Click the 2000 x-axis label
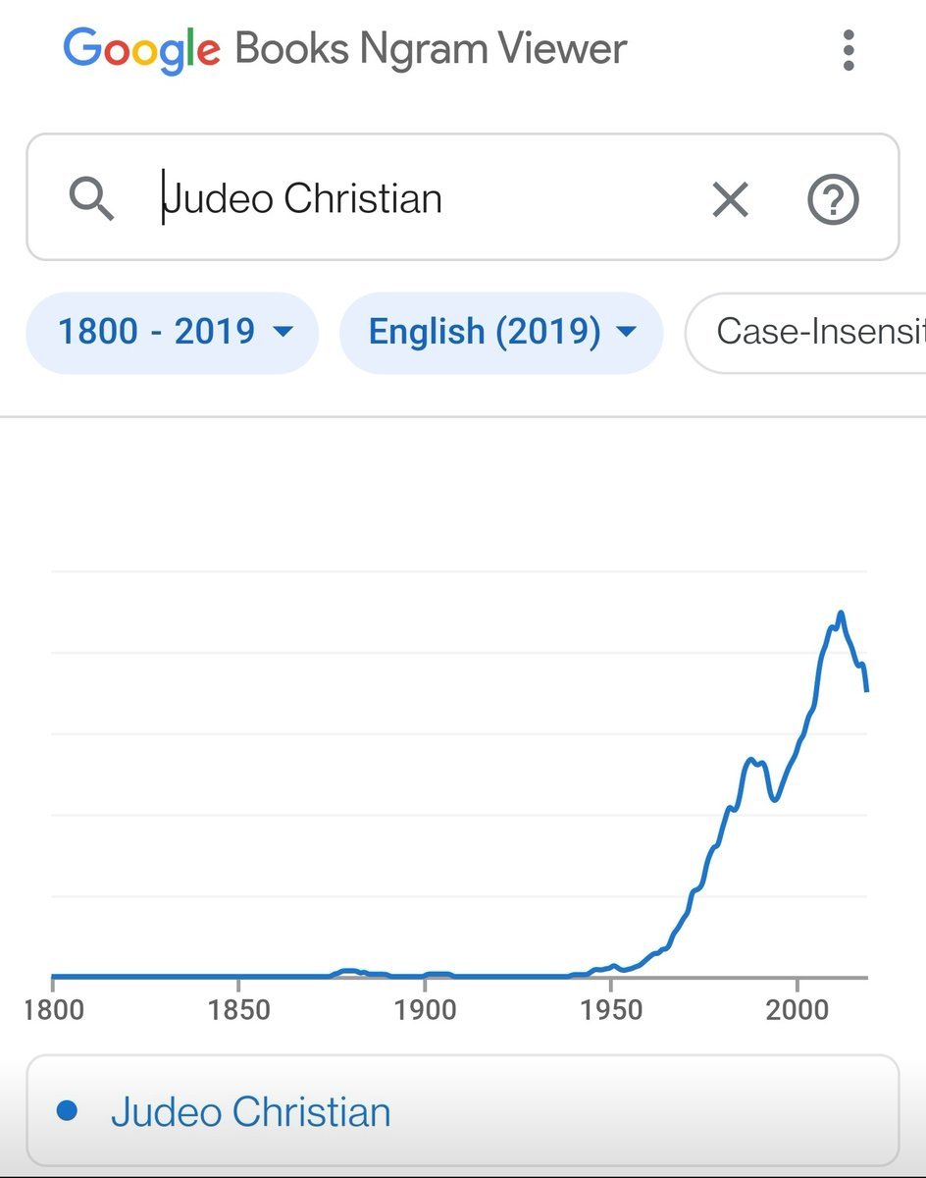The width and height of the screenshot is (926, 1178). 797,1009
